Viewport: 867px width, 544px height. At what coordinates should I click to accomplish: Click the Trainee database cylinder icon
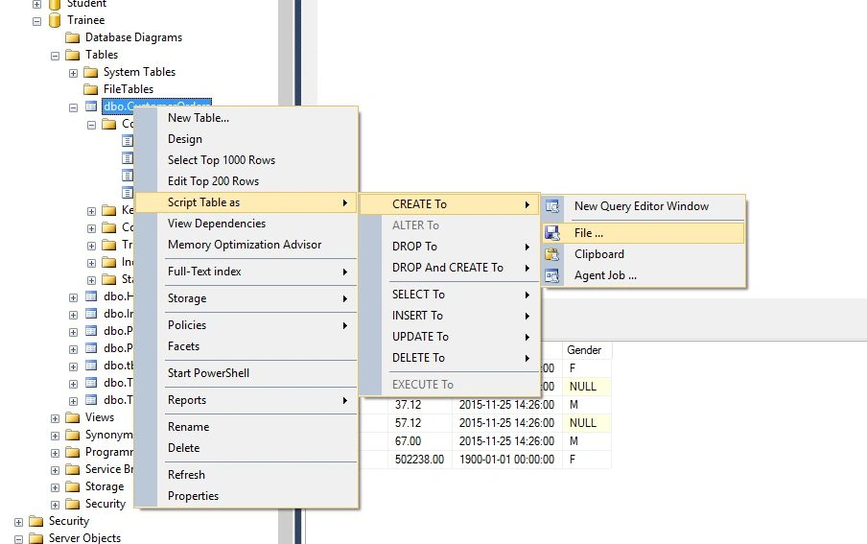tap(55, 20)
